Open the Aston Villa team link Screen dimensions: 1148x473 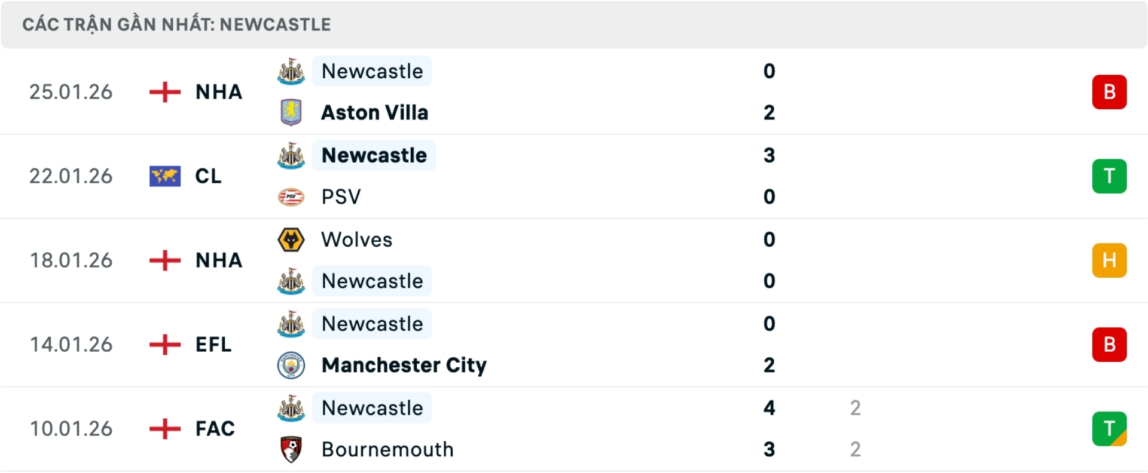coord(374,112)
